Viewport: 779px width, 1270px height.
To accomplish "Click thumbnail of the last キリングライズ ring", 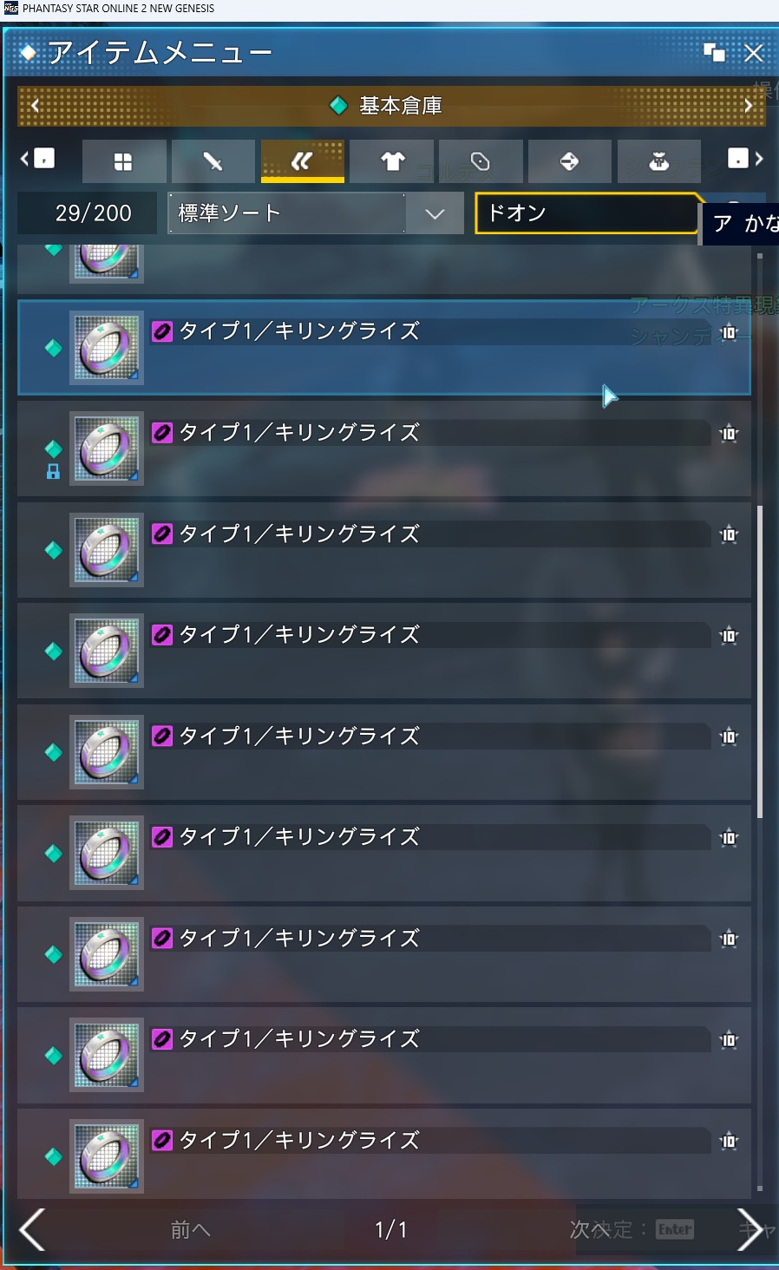I will (x=107, y=1155).
